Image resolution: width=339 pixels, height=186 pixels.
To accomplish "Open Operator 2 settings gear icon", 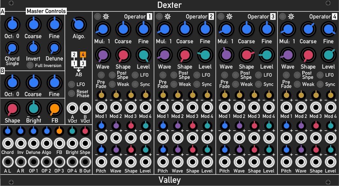I will click(x=168, y=16).
